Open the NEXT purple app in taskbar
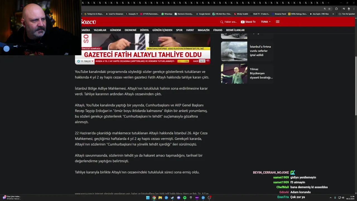The height and width of the screenshot is (201, 357). click(x=197, y=198)
